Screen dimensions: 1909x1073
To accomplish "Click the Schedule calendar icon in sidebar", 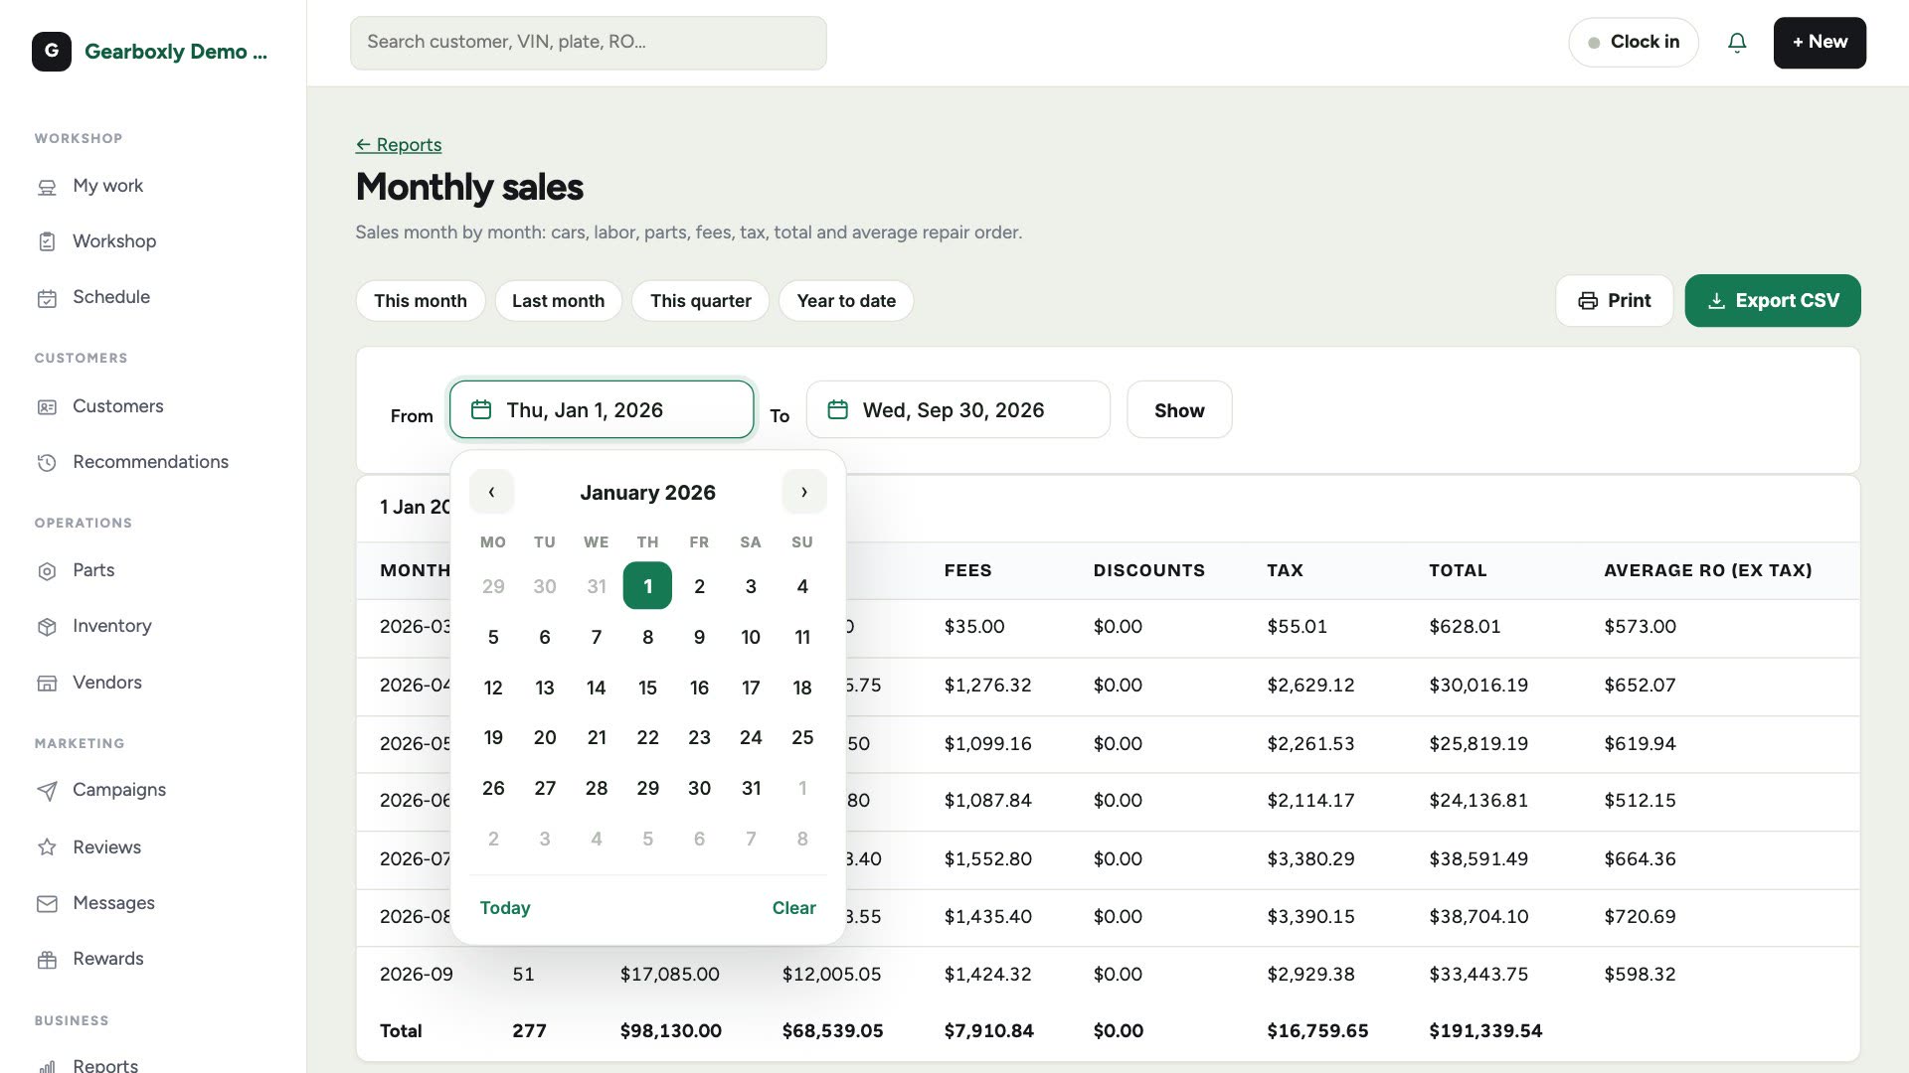I will [x=47, y=298].
